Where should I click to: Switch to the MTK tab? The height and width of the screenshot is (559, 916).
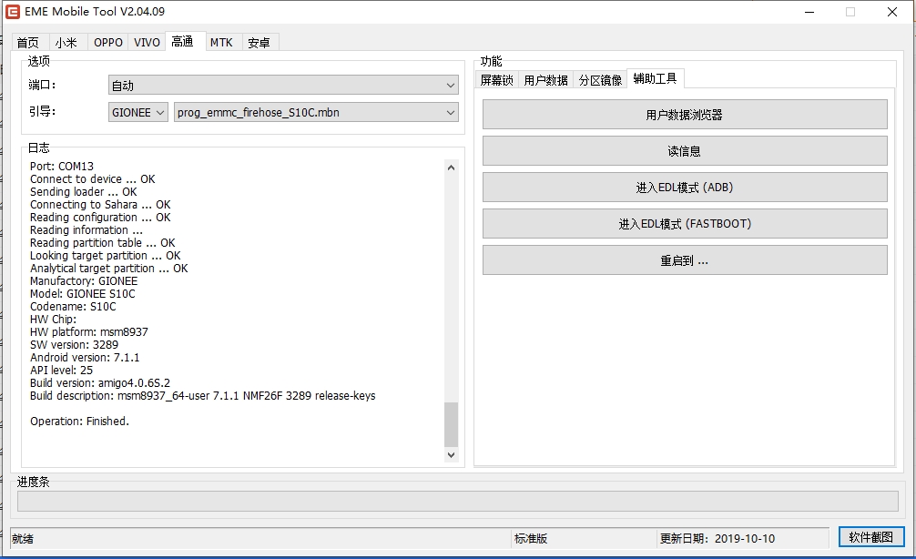tap(221, 42)
